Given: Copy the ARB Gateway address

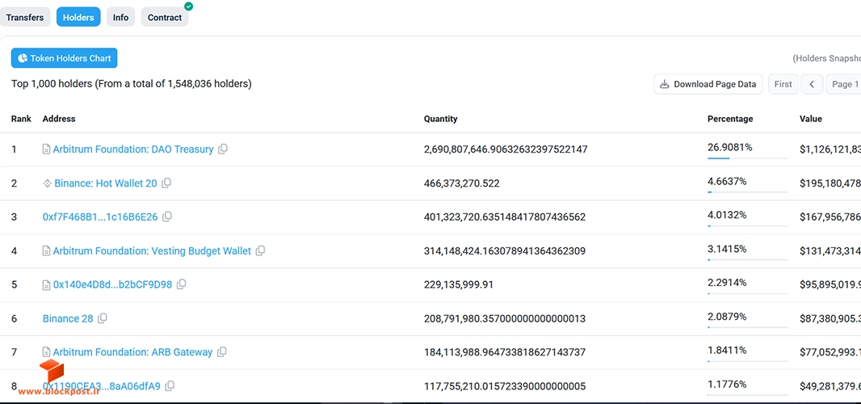Looking at the screenshot, I should click(222, 351).
